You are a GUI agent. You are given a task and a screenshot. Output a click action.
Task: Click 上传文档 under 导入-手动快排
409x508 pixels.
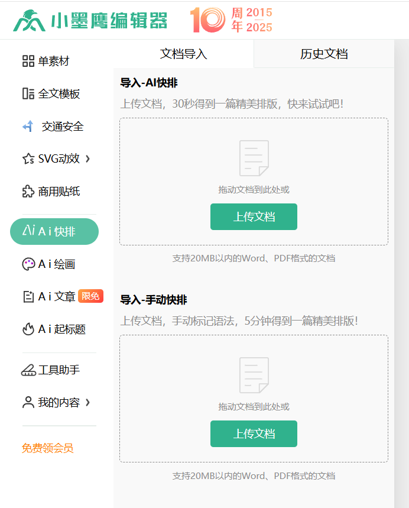point(254,434)
